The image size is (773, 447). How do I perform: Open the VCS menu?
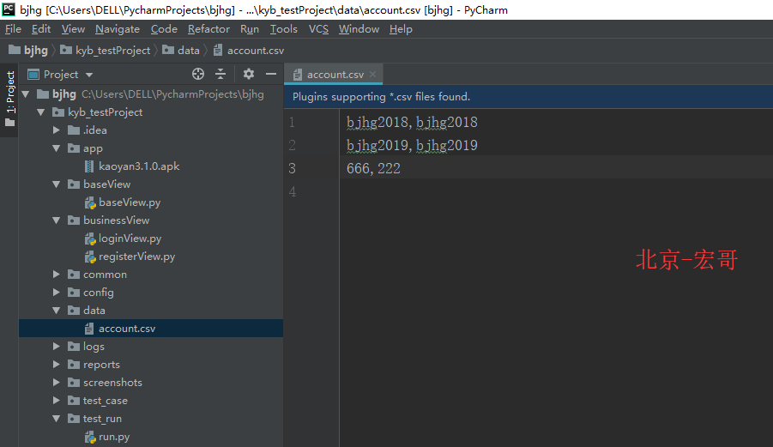click(x=318, y=29)
